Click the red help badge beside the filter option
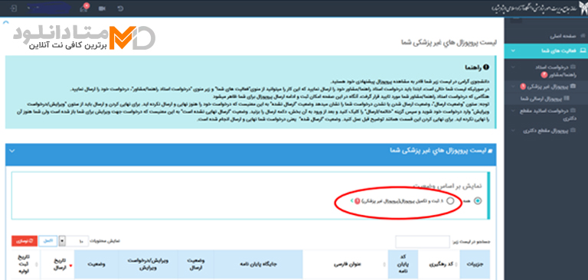The width and height of the screenshot is (588, 280). coord(357,201)
